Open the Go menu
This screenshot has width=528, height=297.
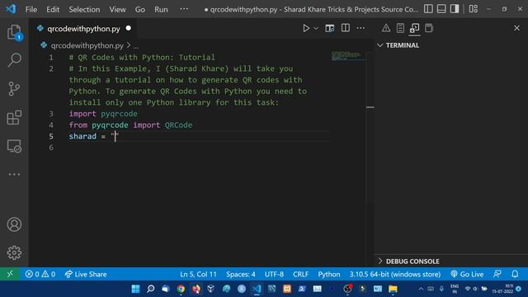click(x=140, y=9)
